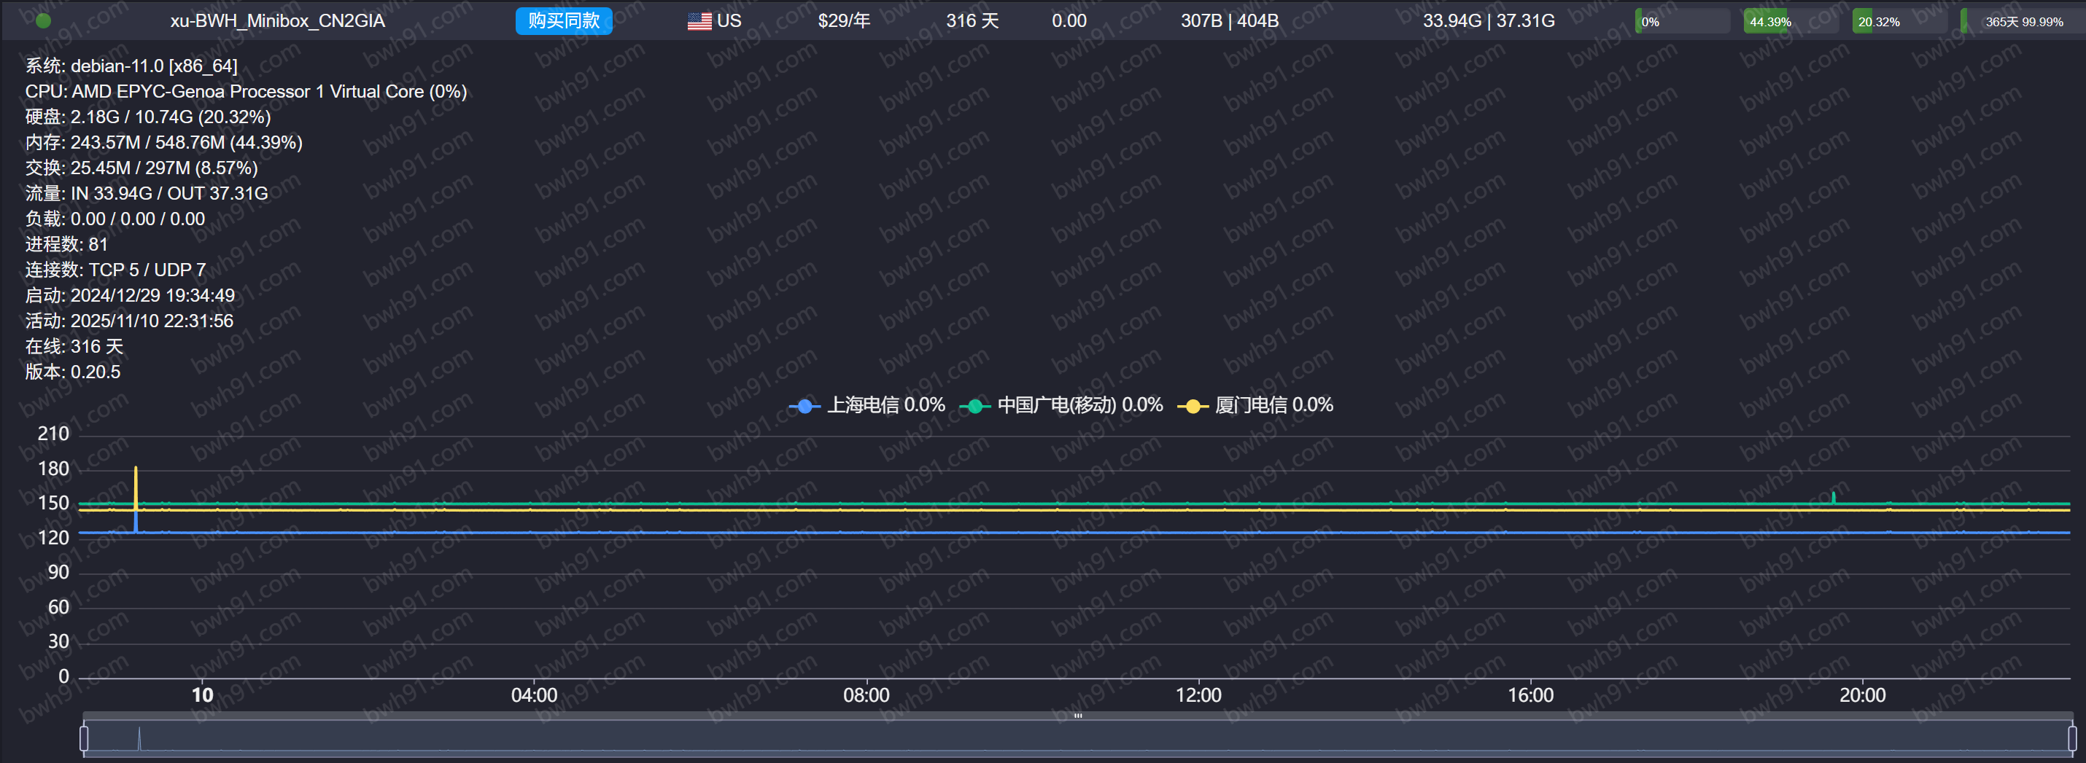2086x763 pixels.
Task: Click the green online status dot
Action: pos(44,21)
